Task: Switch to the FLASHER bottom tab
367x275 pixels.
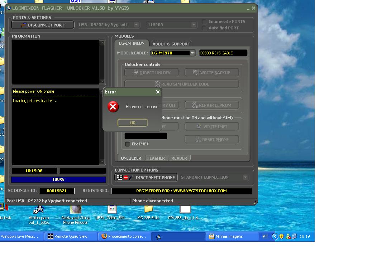Action: (x=156, y=158)
